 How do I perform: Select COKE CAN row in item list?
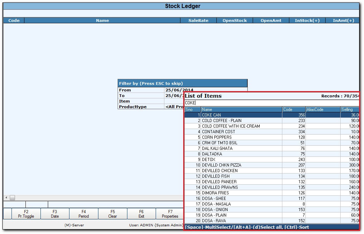click(x=242, y=115)
